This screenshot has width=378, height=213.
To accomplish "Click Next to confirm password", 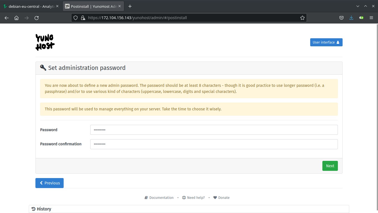I will 330,166.
